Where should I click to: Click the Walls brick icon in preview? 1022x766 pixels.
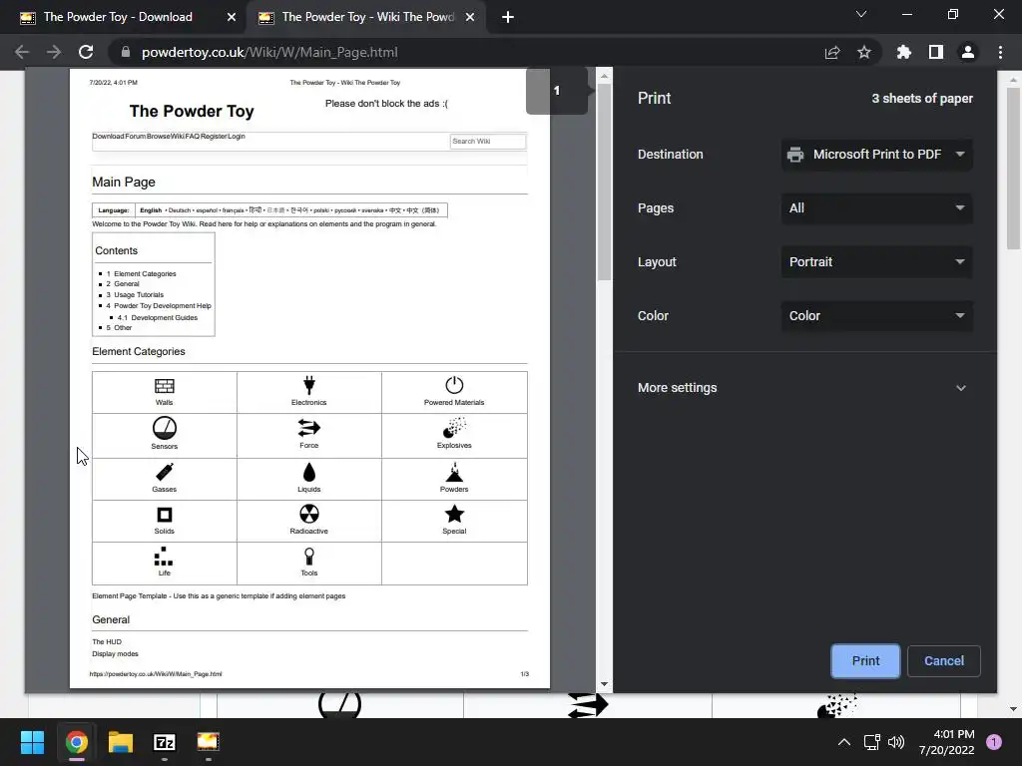coord(165,386)
